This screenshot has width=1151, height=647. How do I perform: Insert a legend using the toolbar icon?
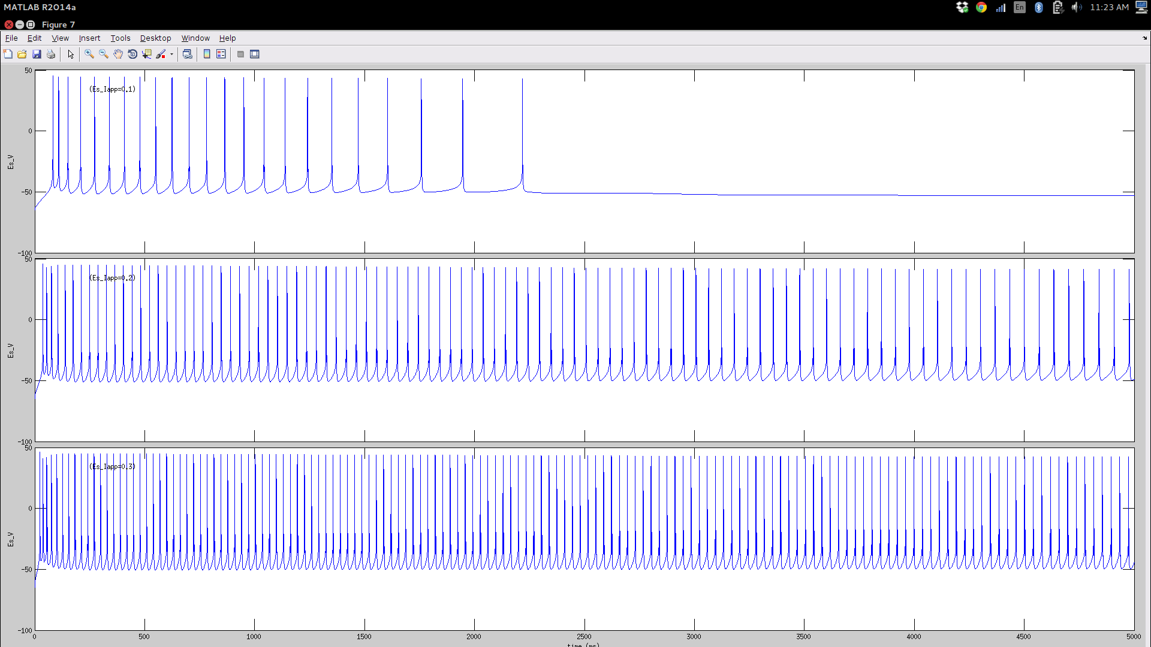tap(221, 54)
